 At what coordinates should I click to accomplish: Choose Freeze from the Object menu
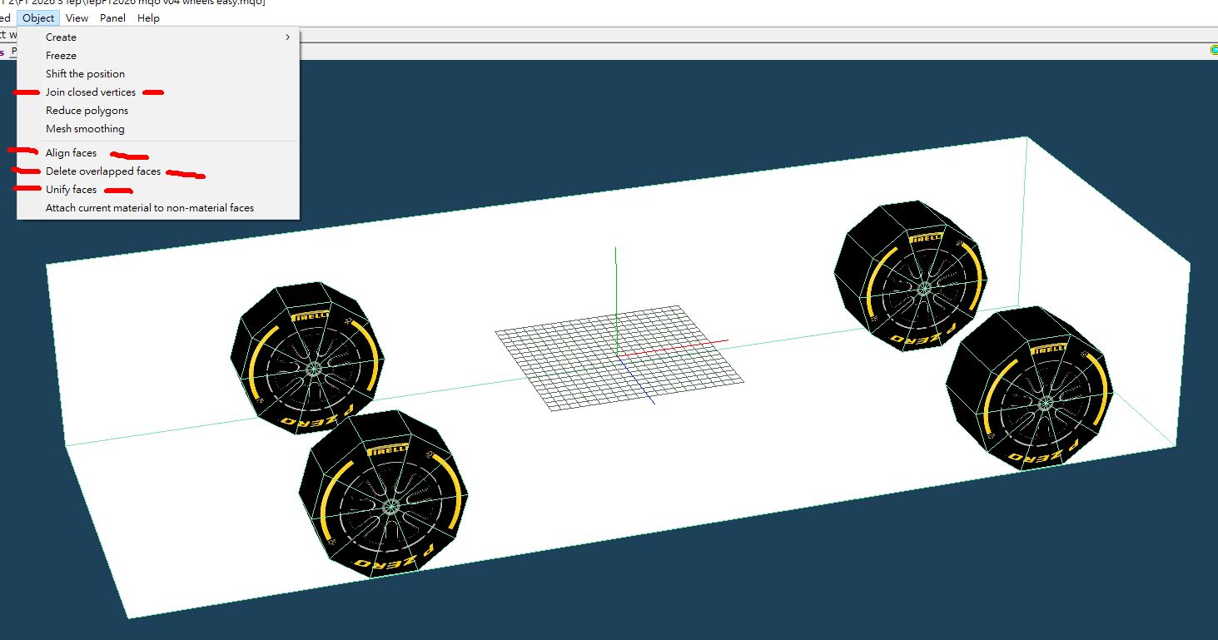(61, 56)
